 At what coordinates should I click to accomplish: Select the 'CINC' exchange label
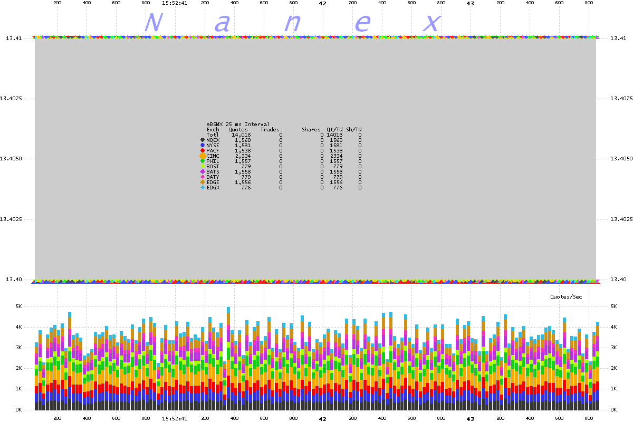tap(213, 156)
